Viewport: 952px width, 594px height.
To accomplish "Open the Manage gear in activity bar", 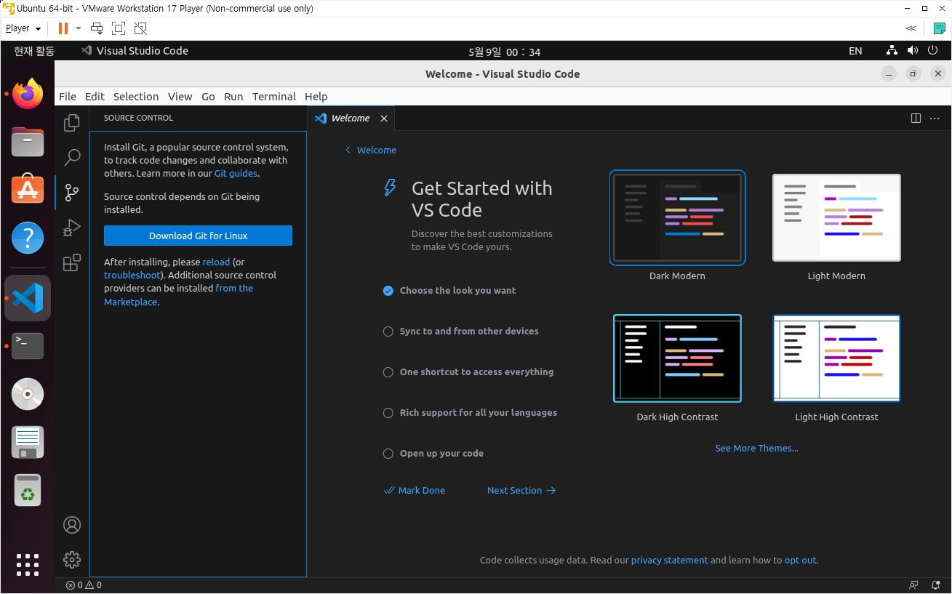I will click(71, 560).
